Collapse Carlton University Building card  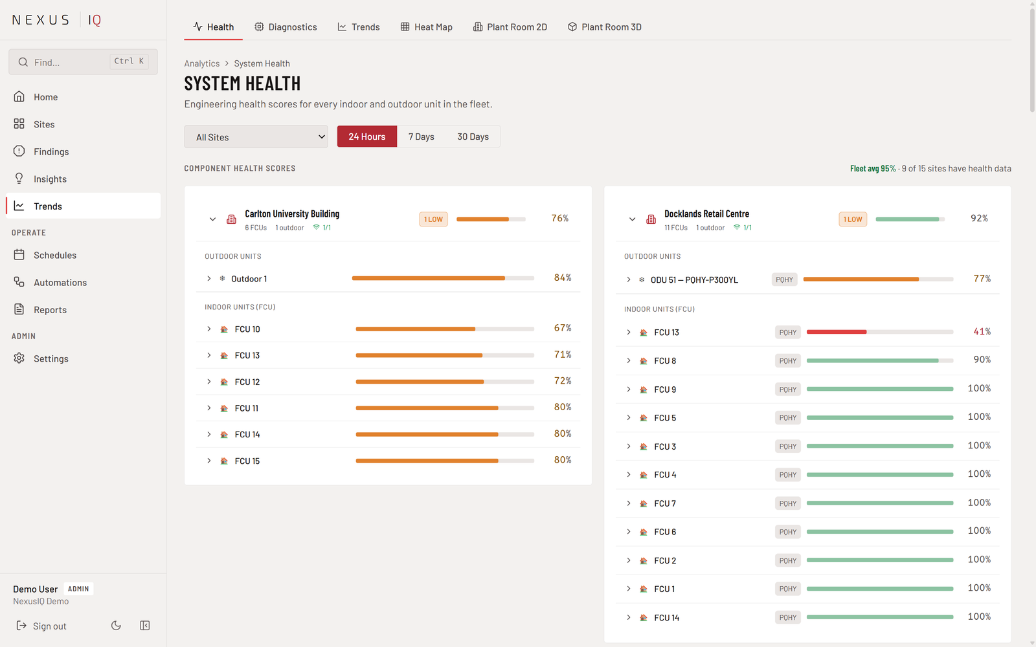click(x=212, y=219)
